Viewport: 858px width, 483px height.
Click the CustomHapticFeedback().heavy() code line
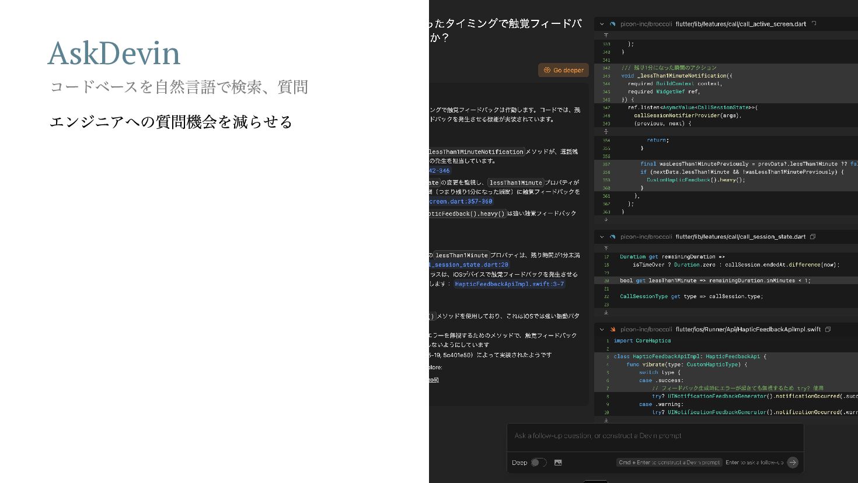click(x=696, y=180)
